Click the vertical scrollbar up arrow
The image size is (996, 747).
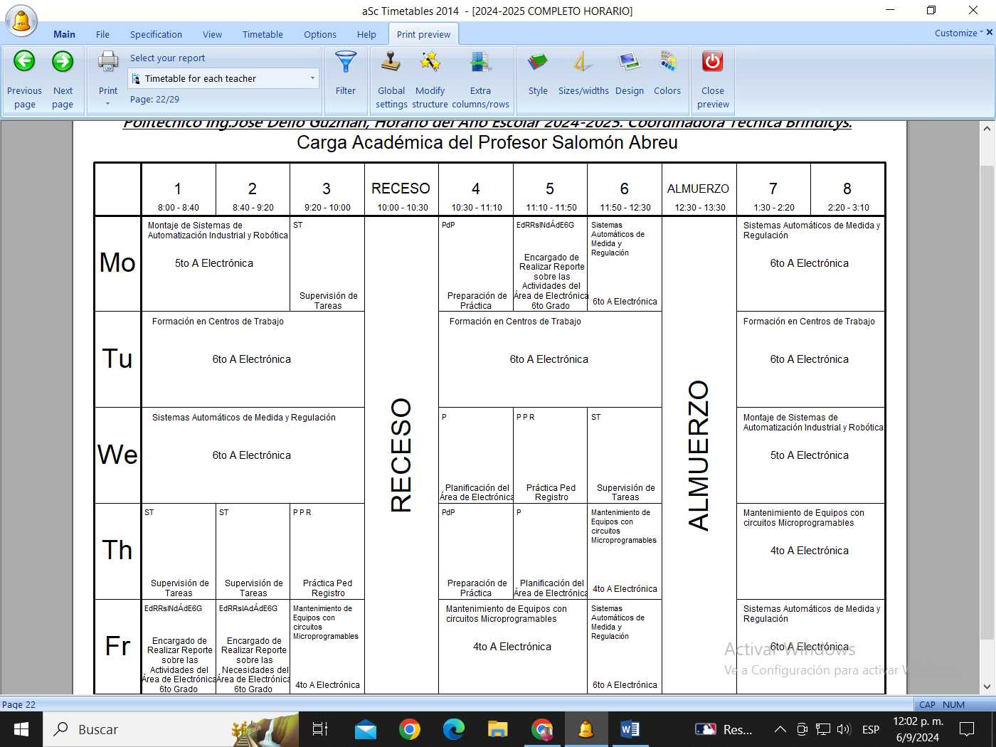(x=987, y=128)
